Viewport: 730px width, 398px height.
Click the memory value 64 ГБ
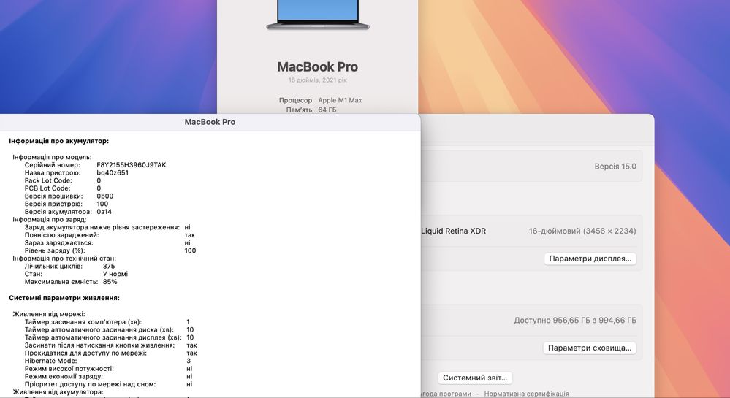coord(327,110)
